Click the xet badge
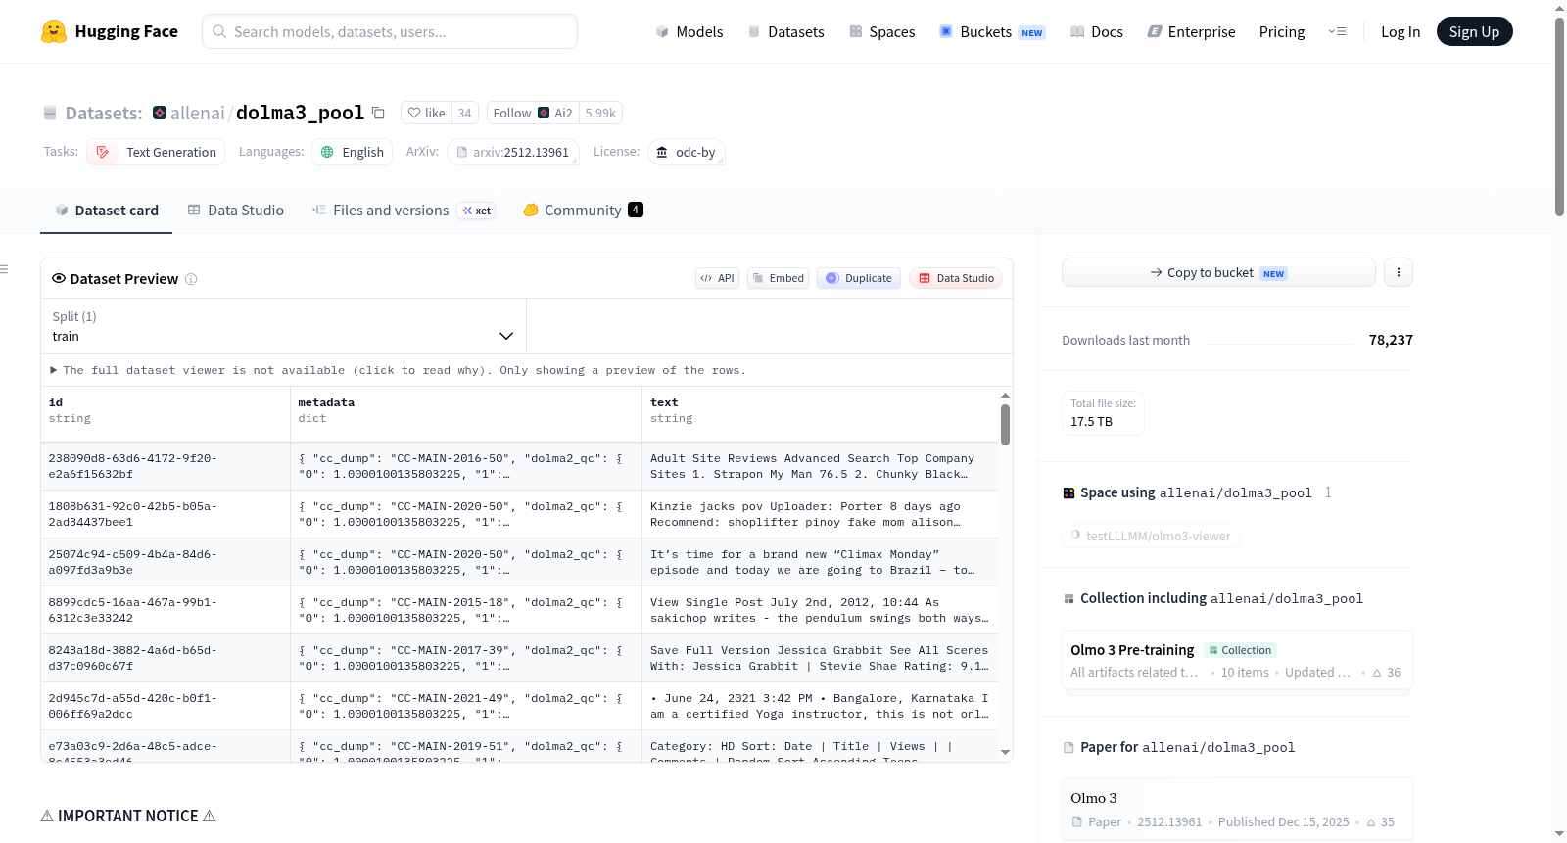Screen dimensions: 1567x843 [x=477, y=211]
